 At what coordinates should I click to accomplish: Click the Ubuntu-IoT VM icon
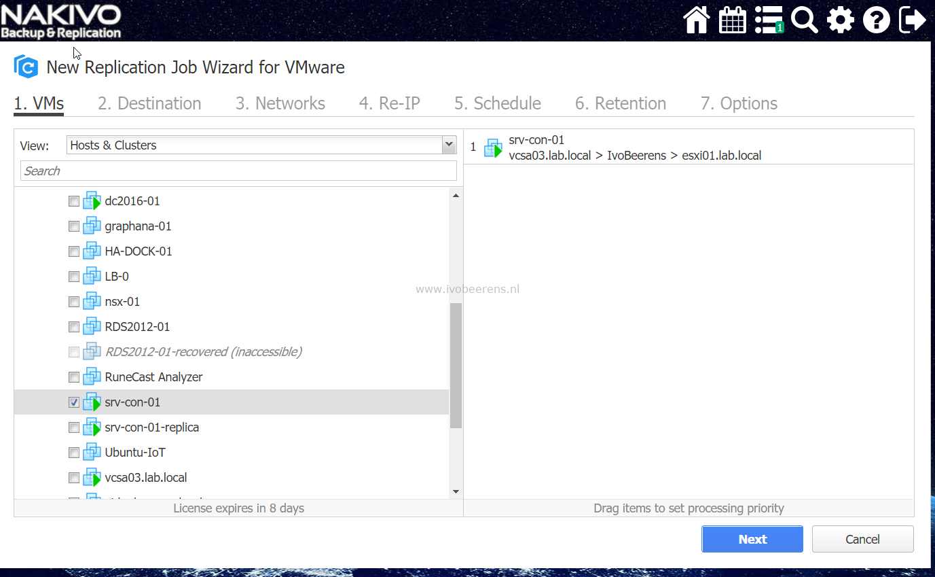coord(92,453)
